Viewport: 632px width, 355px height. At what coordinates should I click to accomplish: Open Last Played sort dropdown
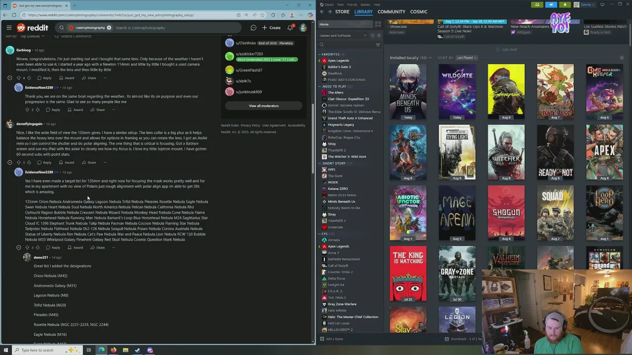467,58
